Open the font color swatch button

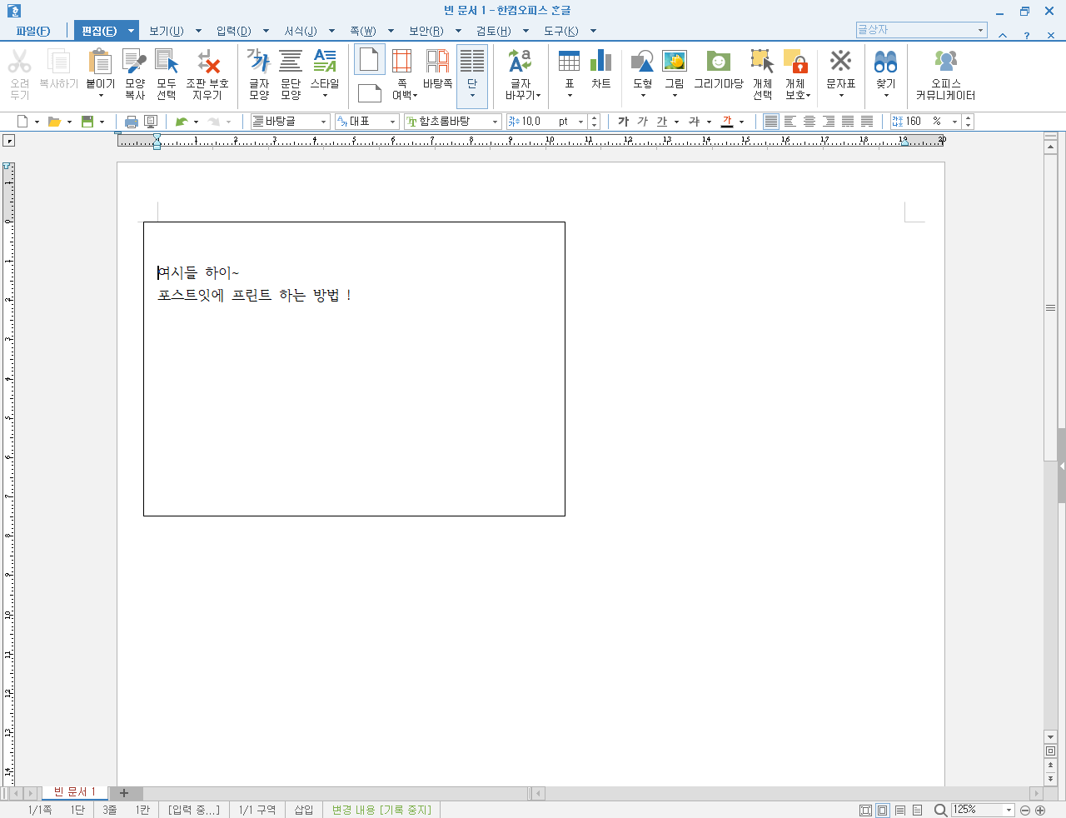click(727, 122)
